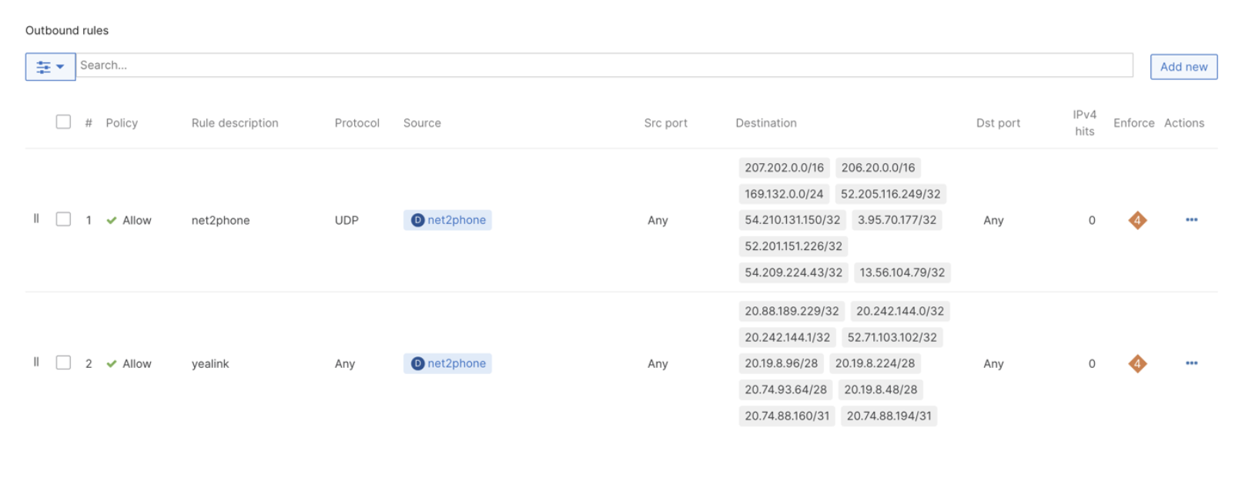The width and height of the screenshot is (1252, 488).
Task: Select destination tag 20.19.8.224/28
Action: [x=875, y=363]
